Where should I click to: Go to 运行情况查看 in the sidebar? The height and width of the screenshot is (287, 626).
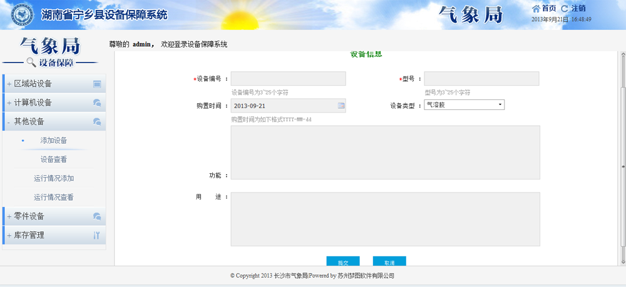click(54, 198)
